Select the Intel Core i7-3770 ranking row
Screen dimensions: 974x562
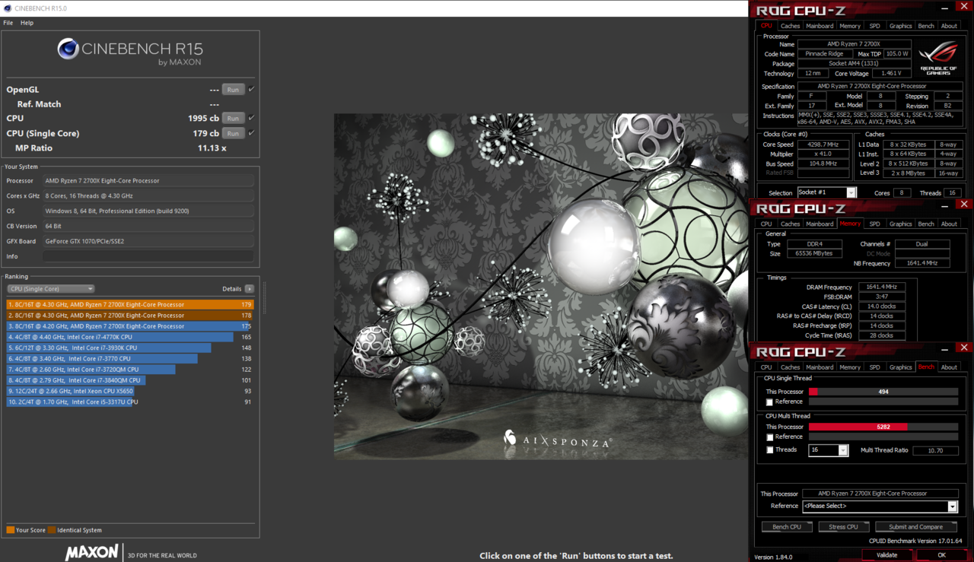tap(130, 358)
